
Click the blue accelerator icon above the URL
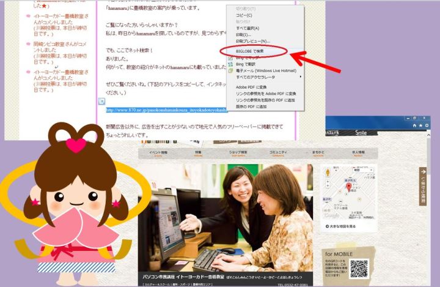tap(102, 101)
